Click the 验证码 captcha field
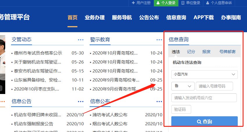Image resolution: width=247 pixels, height=132 pixels. [x=181, y=109]
